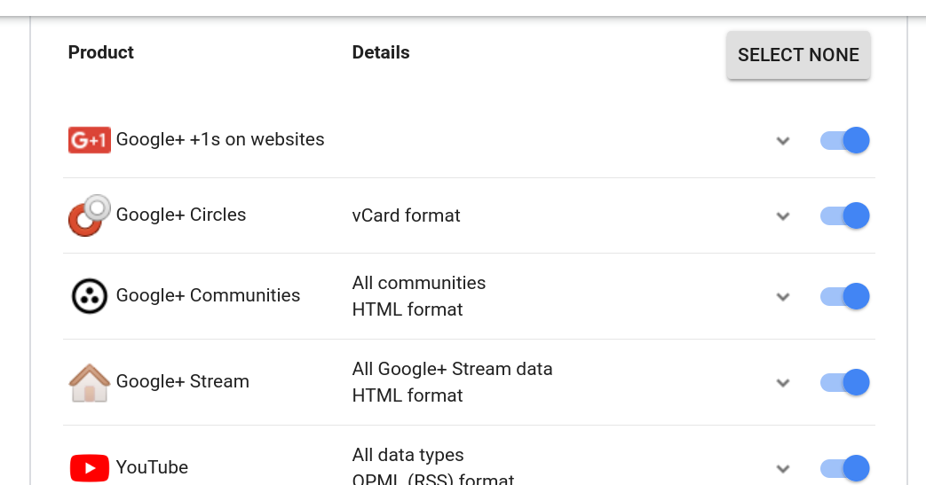Click the All communities detail text
The width and height of the screenshot is (926, 485).
click(419, 283)
